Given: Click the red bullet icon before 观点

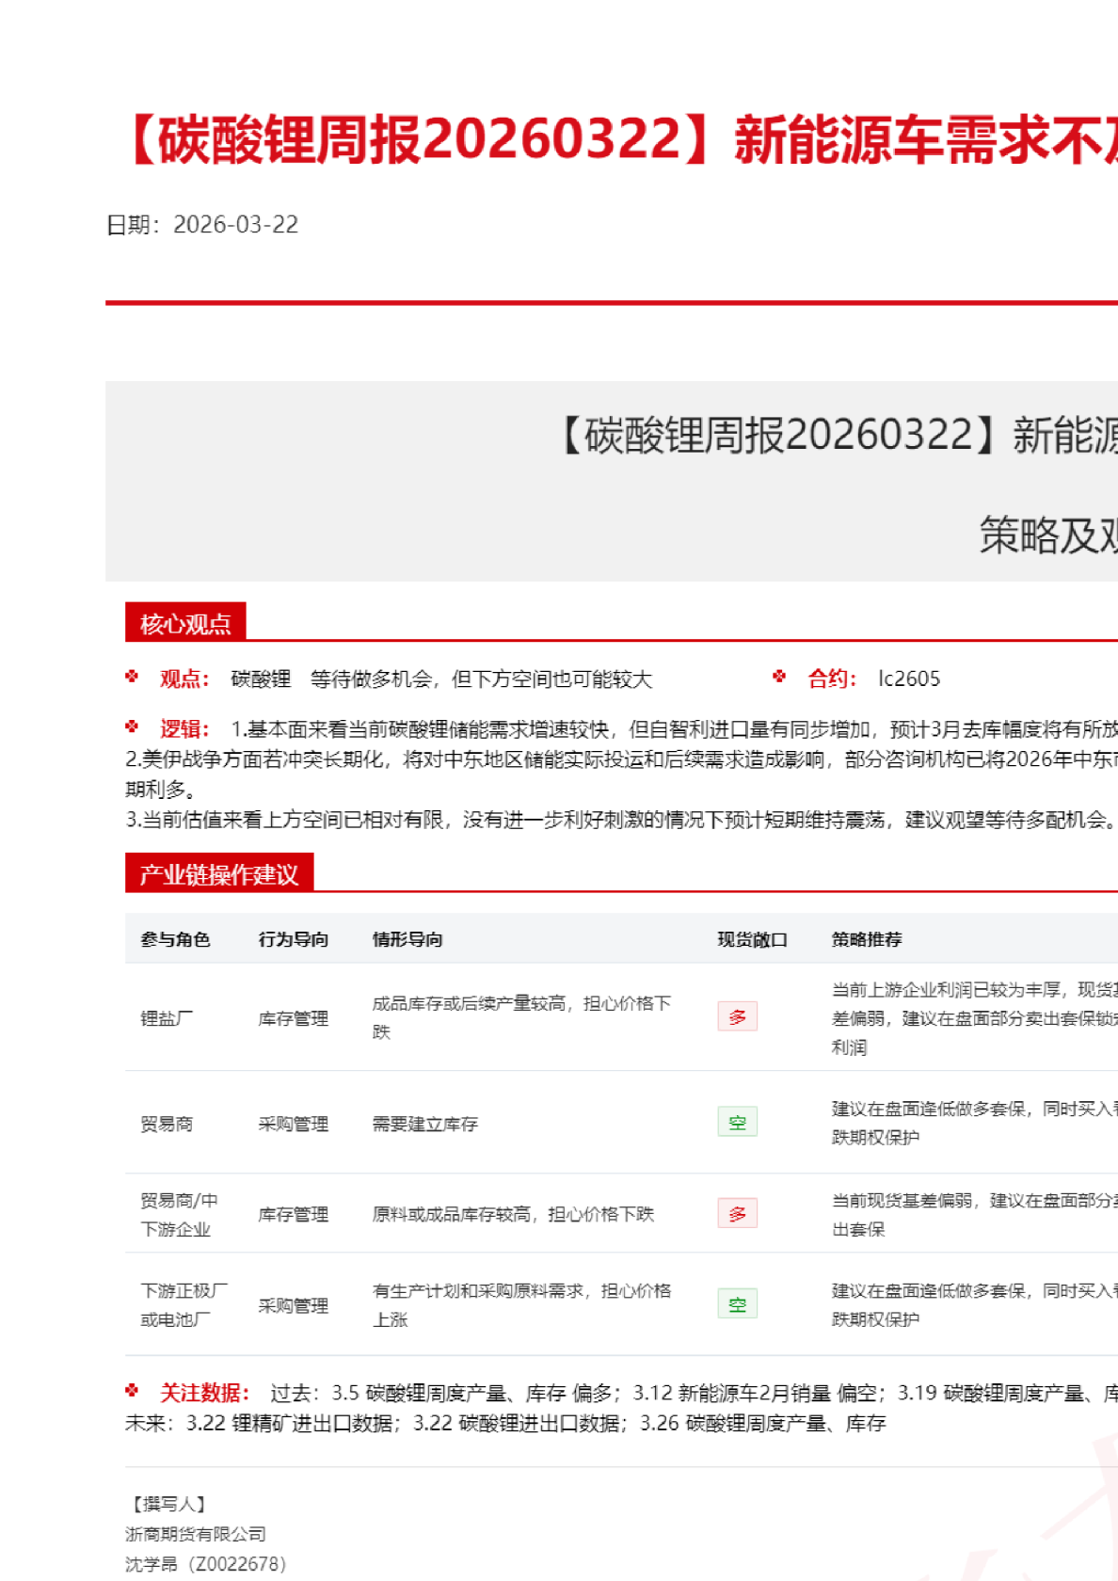Looking at the screenshot, I should [132, 676].
